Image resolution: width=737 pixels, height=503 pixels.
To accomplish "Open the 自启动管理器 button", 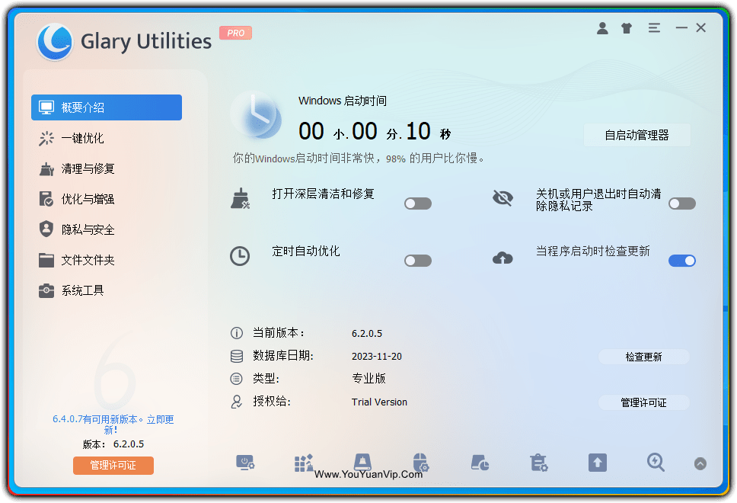I will coord(636,135).
